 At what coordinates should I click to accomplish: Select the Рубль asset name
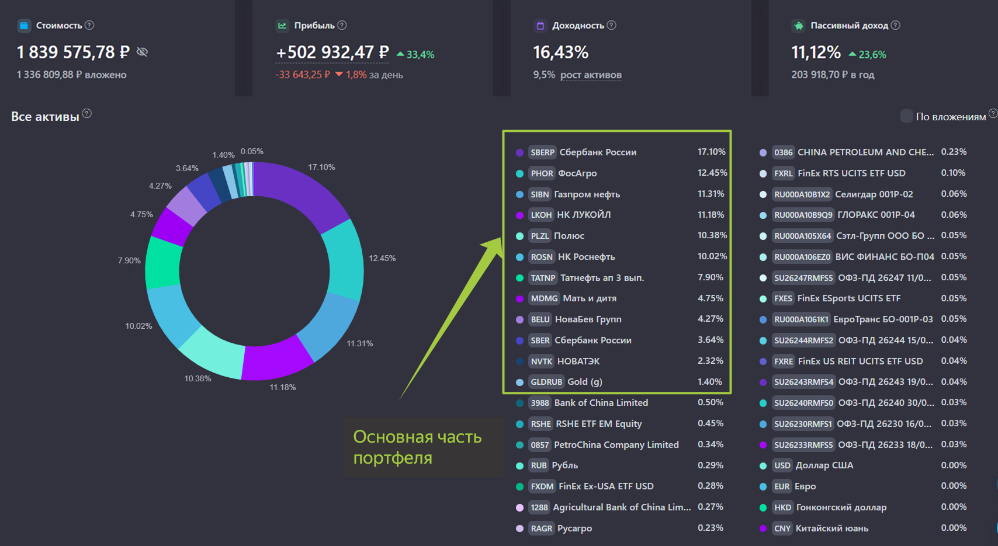(x=565, y=465)
